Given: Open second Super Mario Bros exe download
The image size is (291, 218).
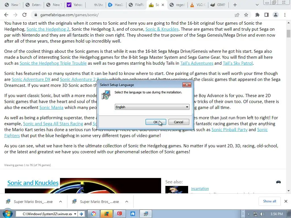Looking at the screenshot, I should 96,202.
